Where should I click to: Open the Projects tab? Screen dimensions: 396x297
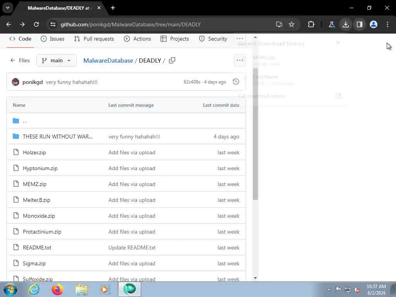(175, 39)
